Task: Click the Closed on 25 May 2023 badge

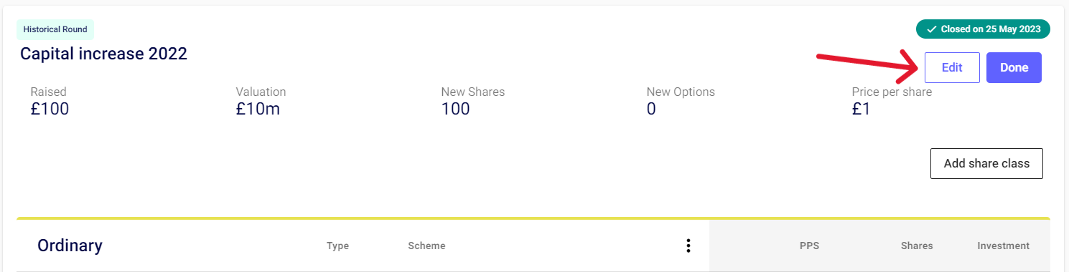Action: coord(983,29)
